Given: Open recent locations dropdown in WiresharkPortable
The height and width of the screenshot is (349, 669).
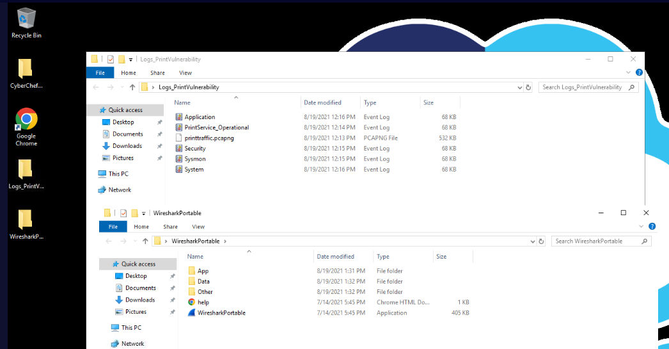Looking at the screenshot, I should (x=135, y=241).
